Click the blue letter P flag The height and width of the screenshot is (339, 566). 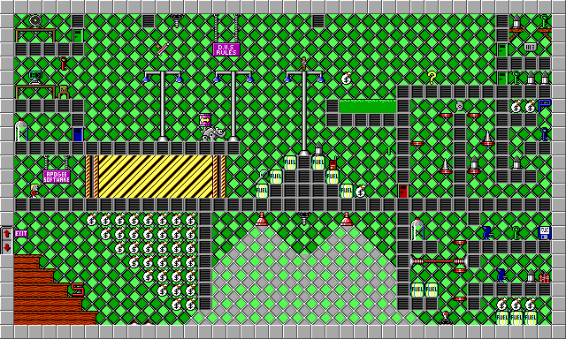coord(545,106)
